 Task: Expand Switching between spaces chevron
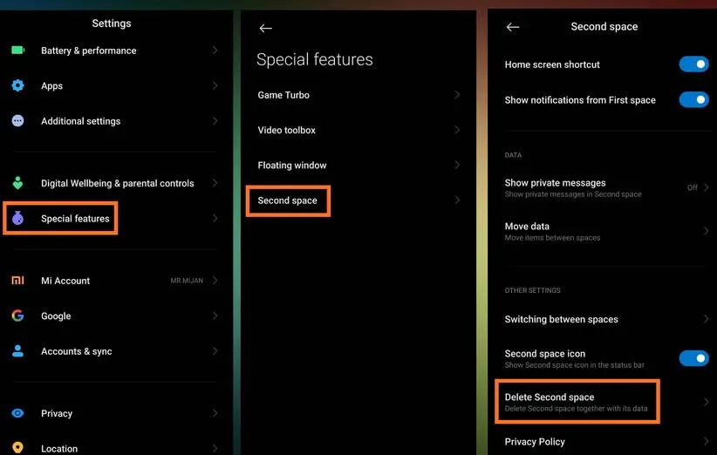tap(706, 319)
